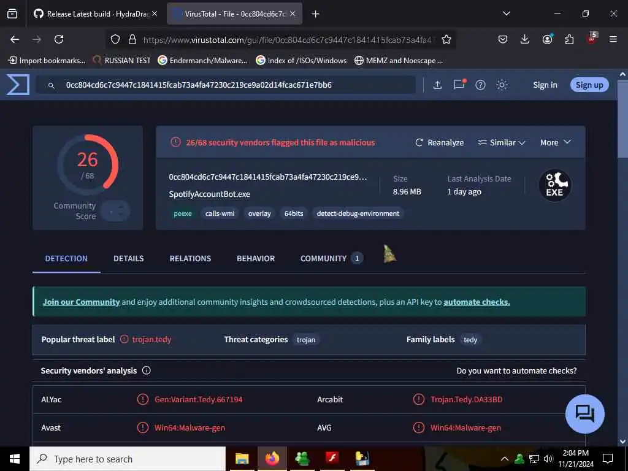This screenshot has width=628, height=471.
Task: Click Do you want to automate checks?
Action: tap(516, 371)
